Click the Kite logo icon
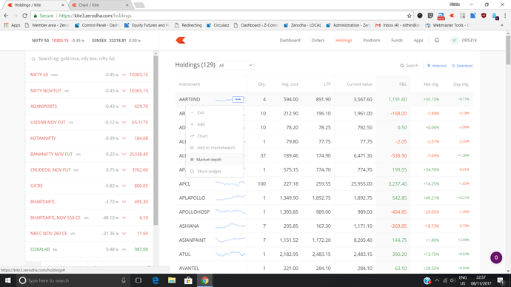Screen dimensions: 511x287 click(x=181, y=41)
